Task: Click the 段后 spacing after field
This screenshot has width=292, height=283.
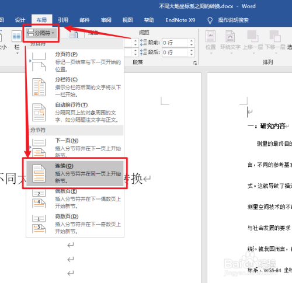Action: click(x=175, y=53)
